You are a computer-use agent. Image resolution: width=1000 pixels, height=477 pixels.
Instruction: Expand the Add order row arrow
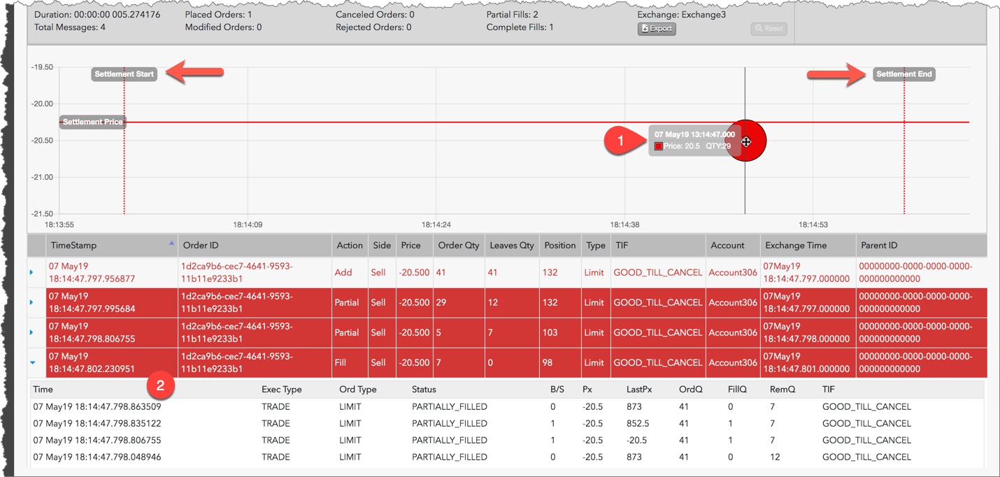pos(31,272)
